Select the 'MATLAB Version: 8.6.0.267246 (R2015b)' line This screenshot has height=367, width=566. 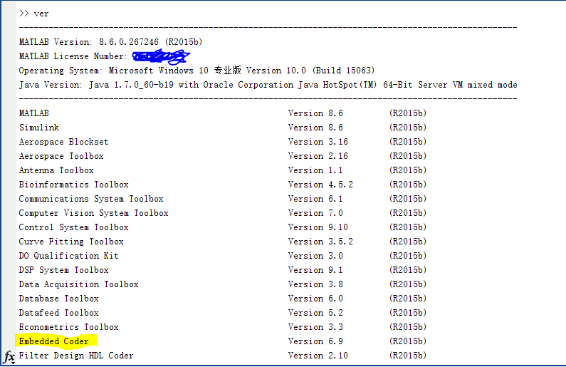(x=110, y=42)
